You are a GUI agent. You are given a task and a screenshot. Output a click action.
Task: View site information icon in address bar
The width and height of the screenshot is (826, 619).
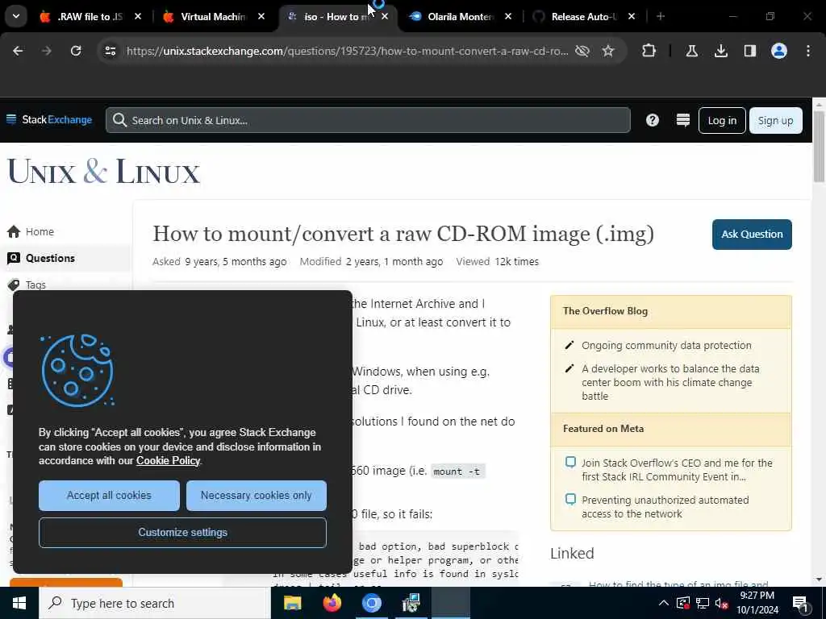(110, 51)
